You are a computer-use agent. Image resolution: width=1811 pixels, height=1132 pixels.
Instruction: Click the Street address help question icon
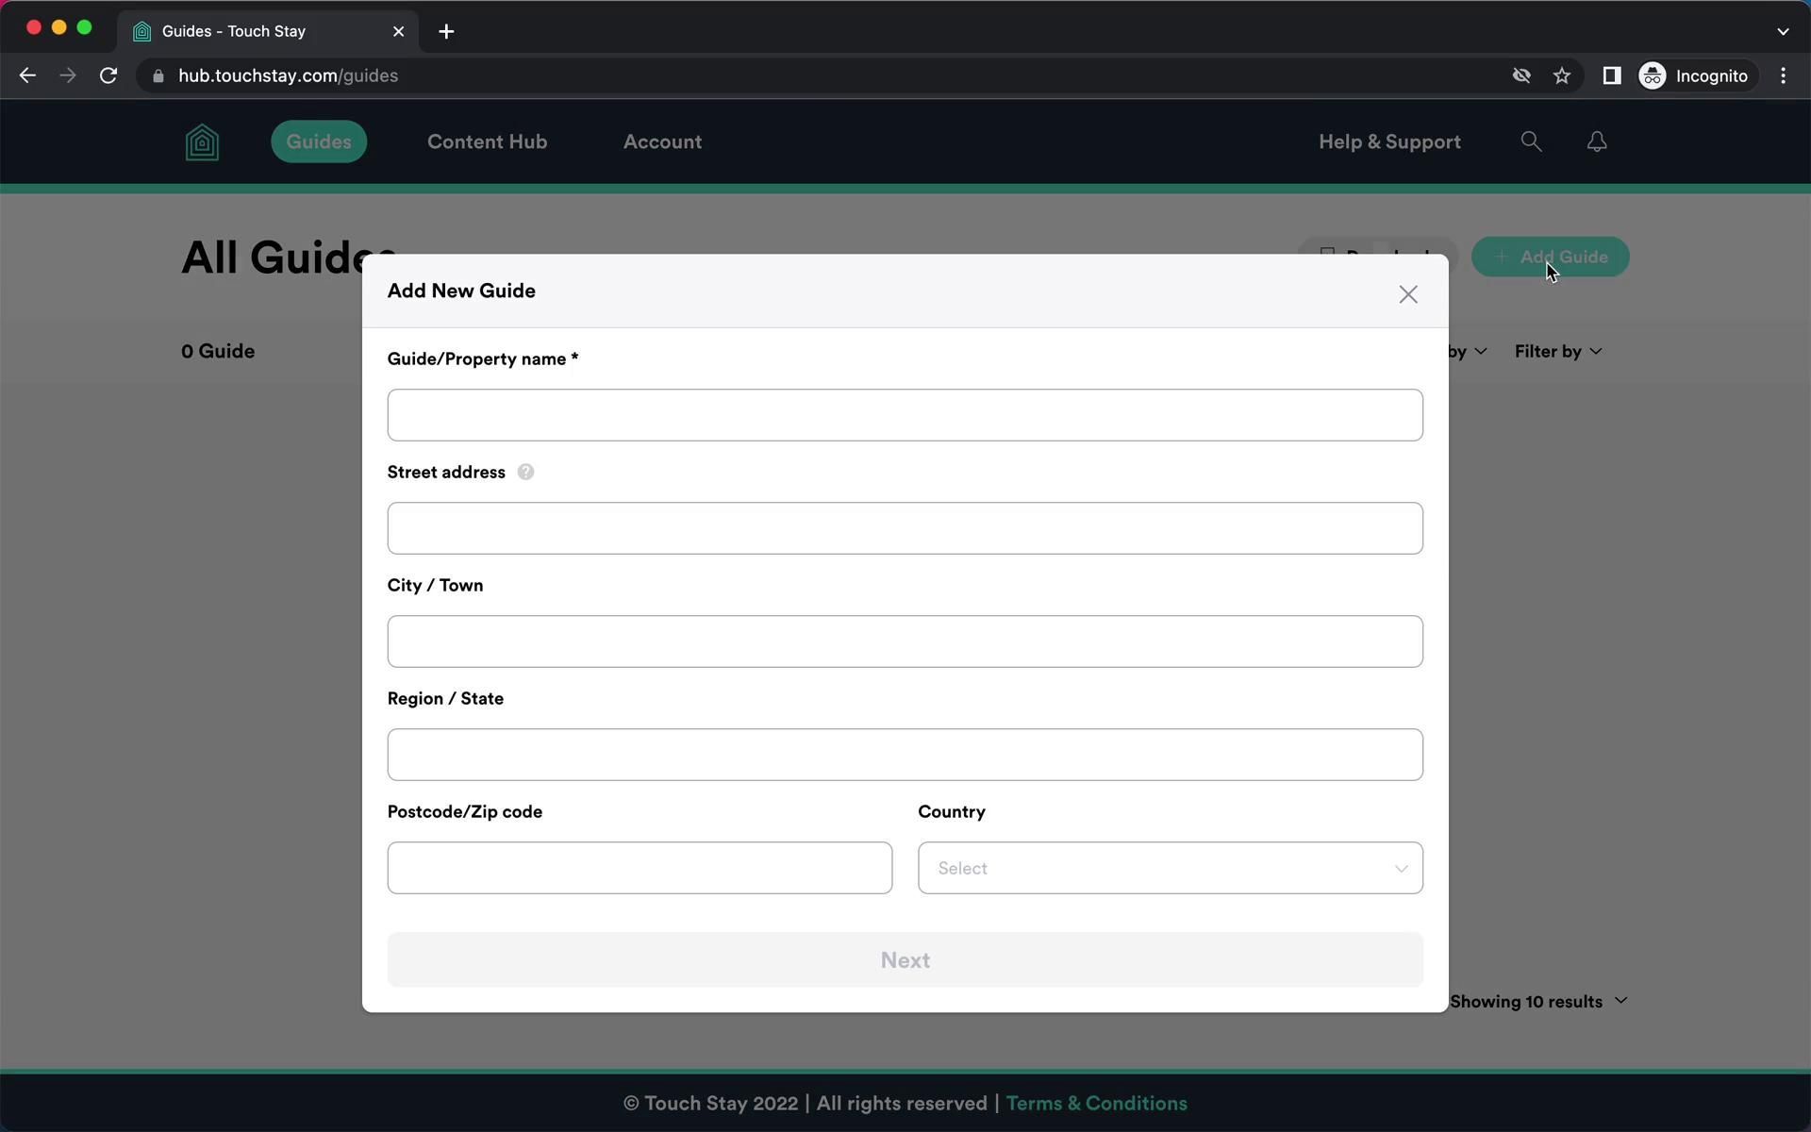point(525,472)
